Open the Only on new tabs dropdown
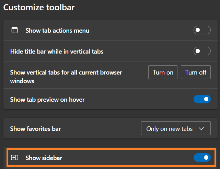The width and height of the screenshot is (220, 169). point(175,129)
